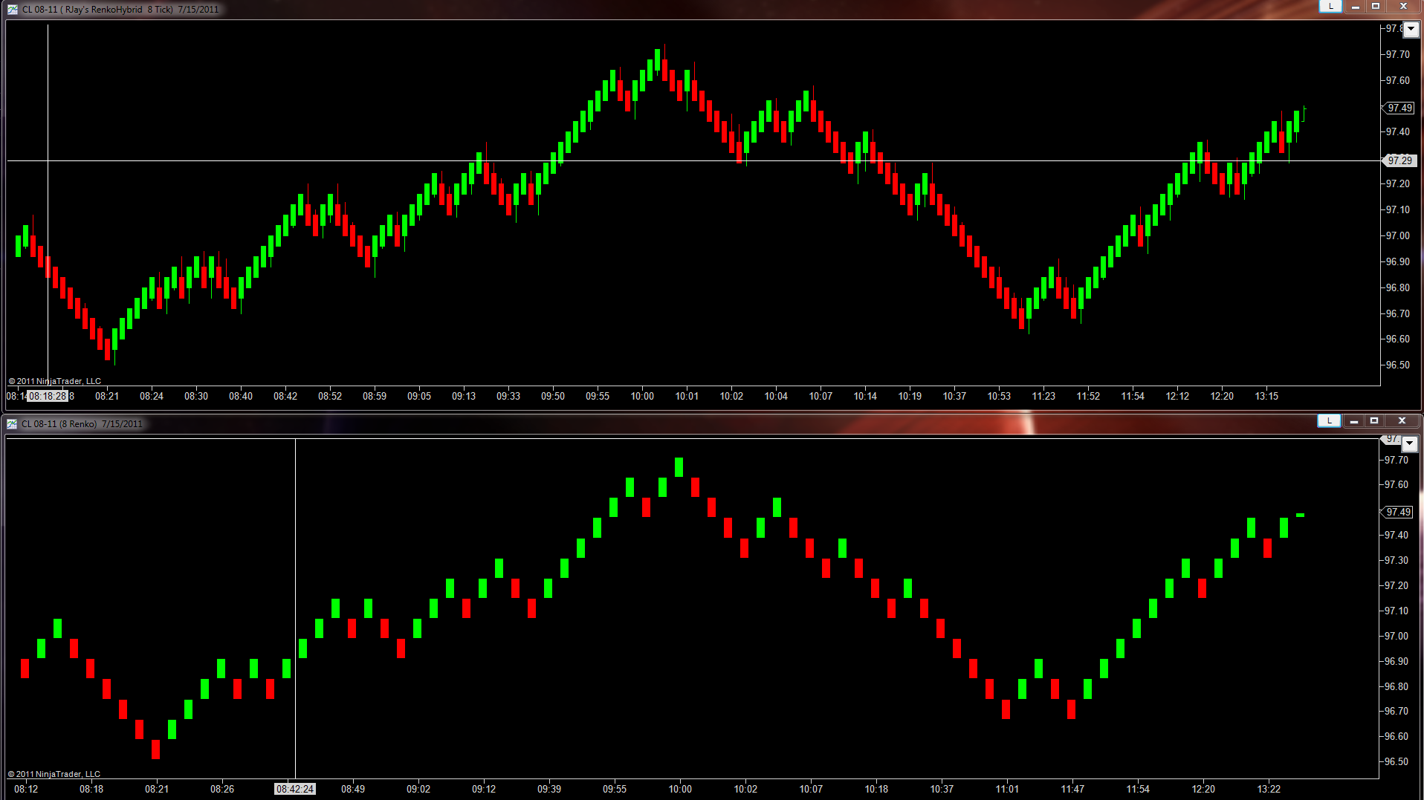1424x800 pixels.
Task: Toggle the L link button on the bottom Renko chart
Action: tap(1329, 421)
